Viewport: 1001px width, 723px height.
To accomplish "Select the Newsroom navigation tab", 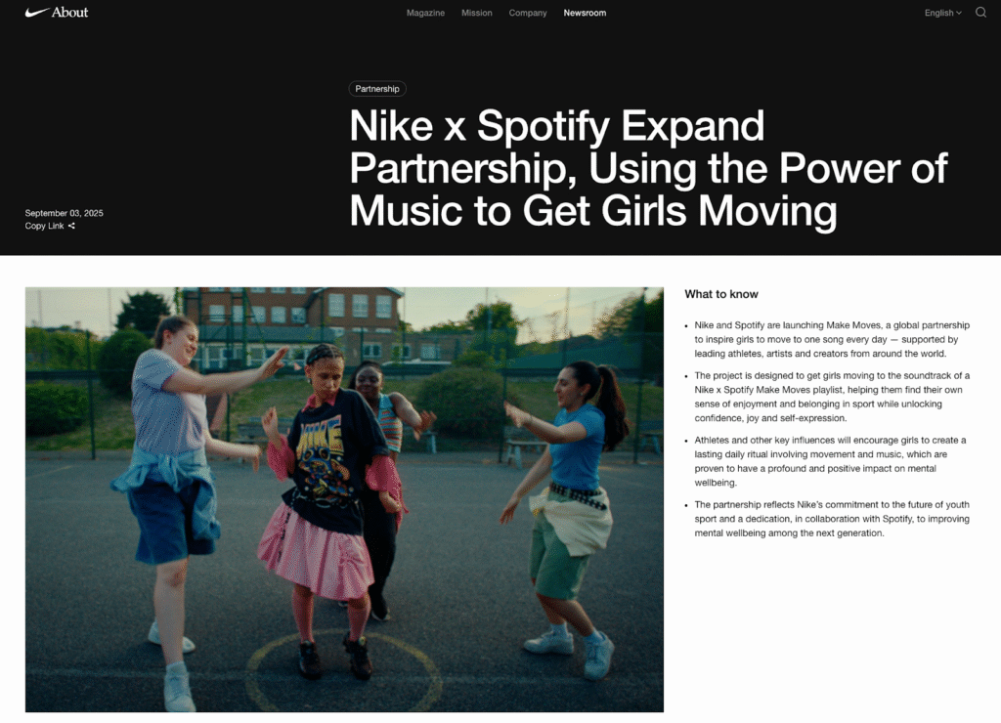I will [x=585, y=13].
